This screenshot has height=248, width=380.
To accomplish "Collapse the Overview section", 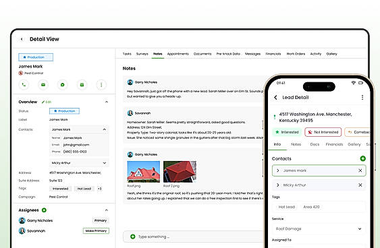I will point(107,102).
